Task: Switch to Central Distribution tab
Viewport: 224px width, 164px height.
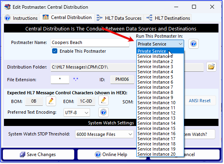Action: tap(67, 17)
